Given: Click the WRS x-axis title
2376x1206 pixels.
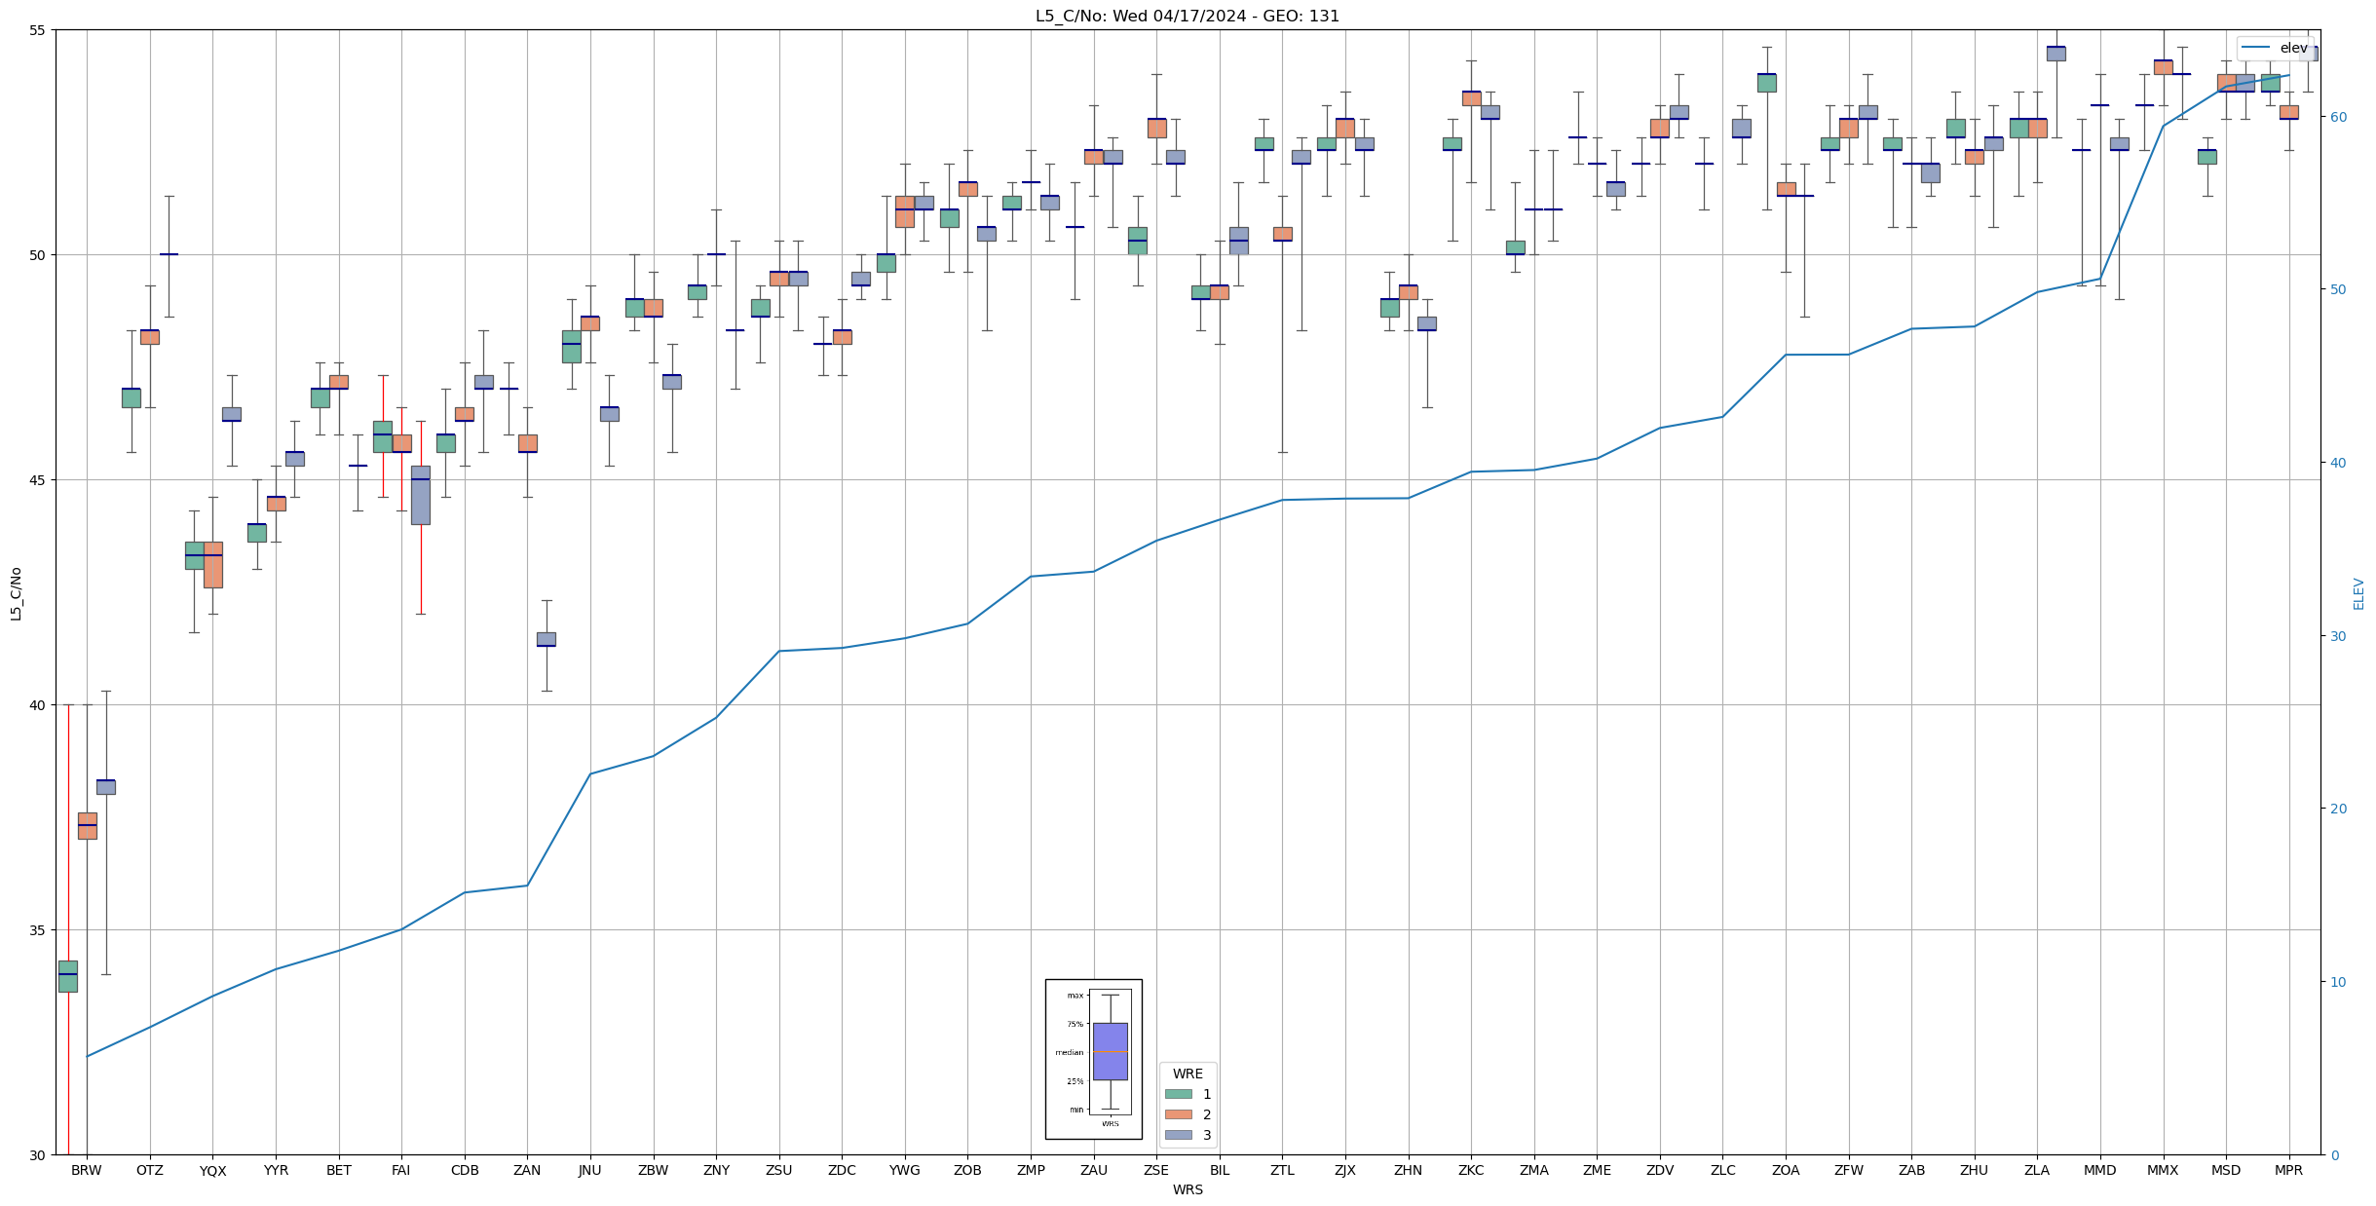Looking at the screenshot, I should click(x=1188, y=1190).
